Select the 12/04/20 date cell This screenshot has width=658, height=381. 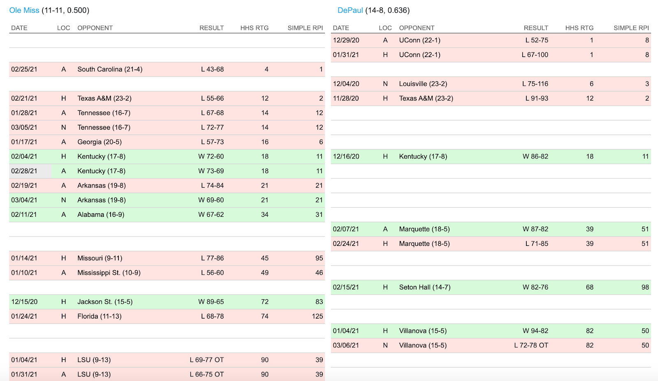point(346,84)
